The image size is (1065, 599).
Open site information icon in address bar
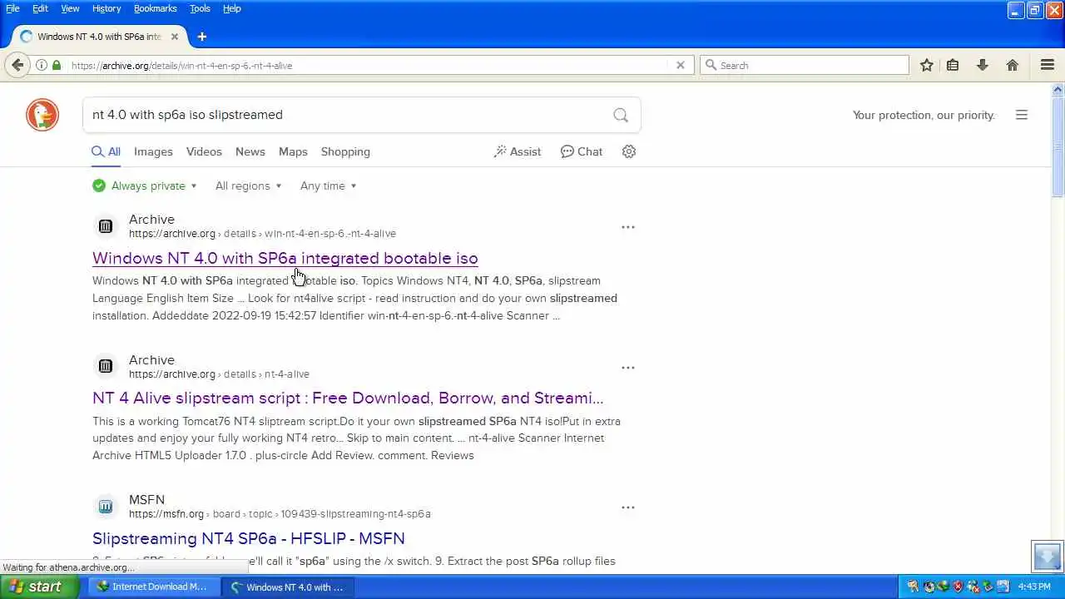[41, 65]
